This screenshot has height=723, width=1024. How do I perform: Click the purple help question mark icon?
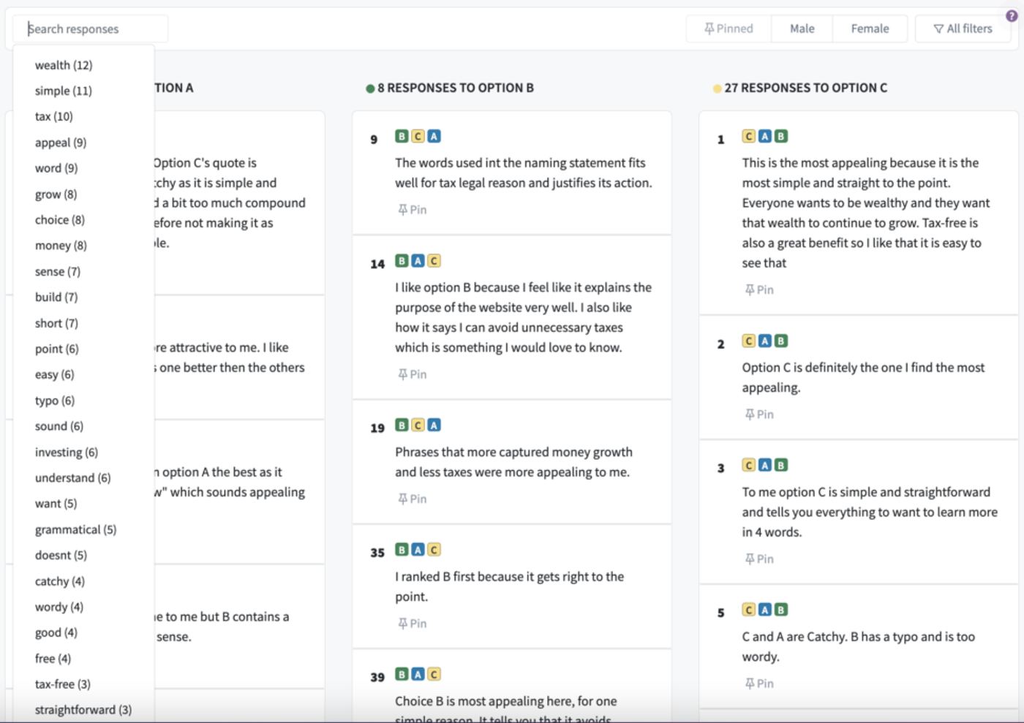coord(1012,16)
